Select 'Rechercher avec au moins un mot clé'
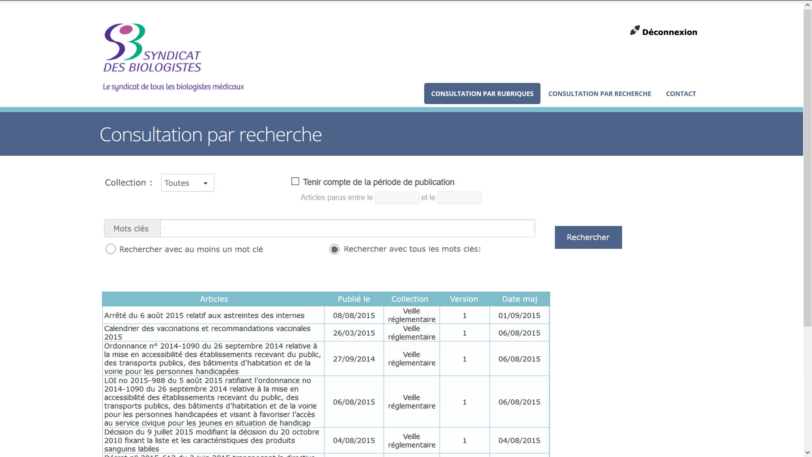 (111, 249)
